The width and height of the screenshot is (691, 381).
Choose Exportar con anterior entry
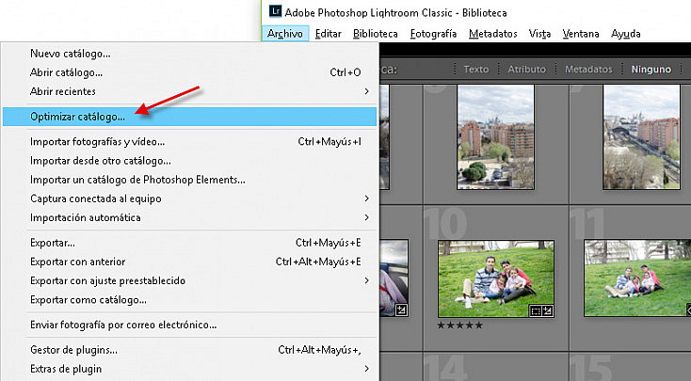tap(189, 262)
